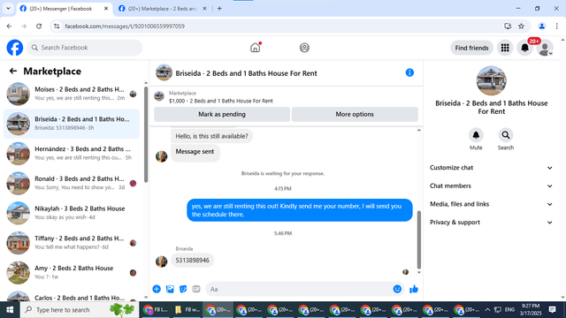Open a new browser tab
The image size is (566, 318).
pyautogui.click(x=219, y=9)
